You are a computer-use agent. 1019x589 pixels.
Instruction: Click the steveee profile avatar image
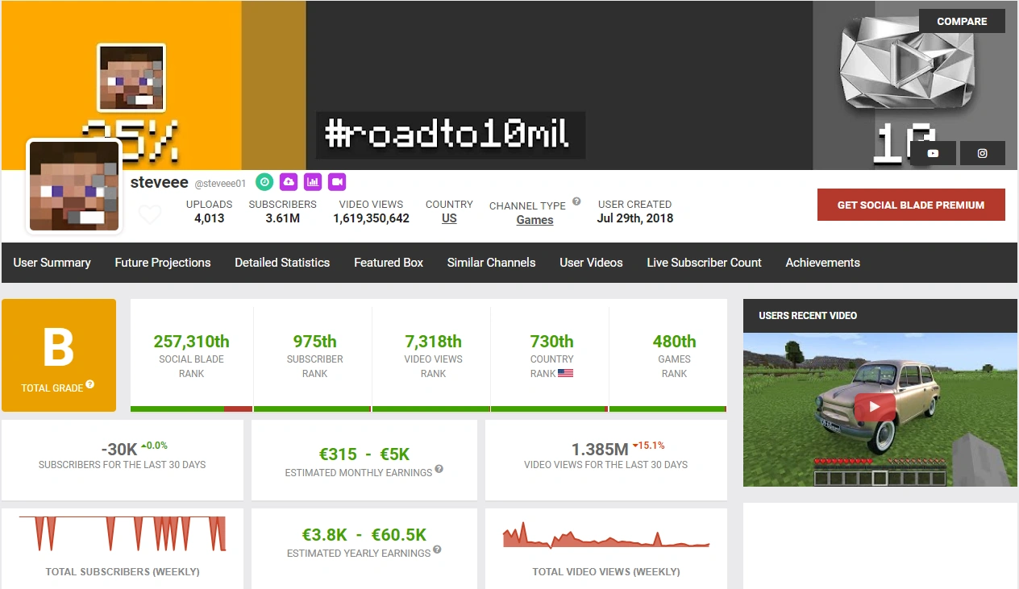click(x=74, y=186)
